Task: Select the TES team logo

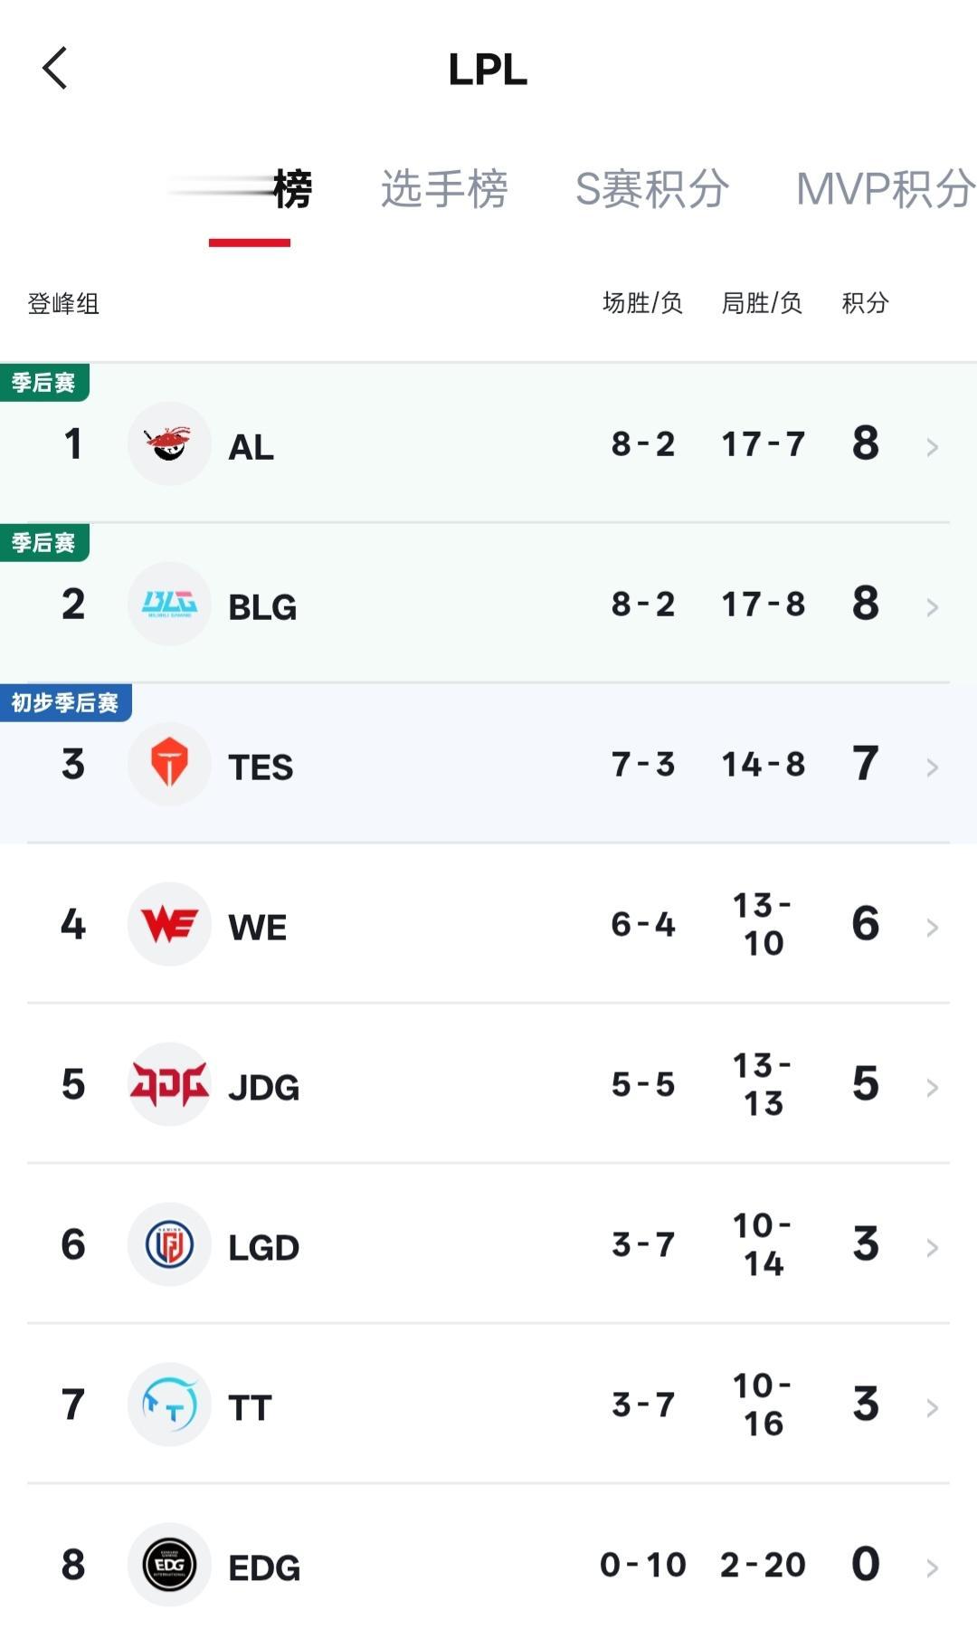Action: (x=169, y=764)
